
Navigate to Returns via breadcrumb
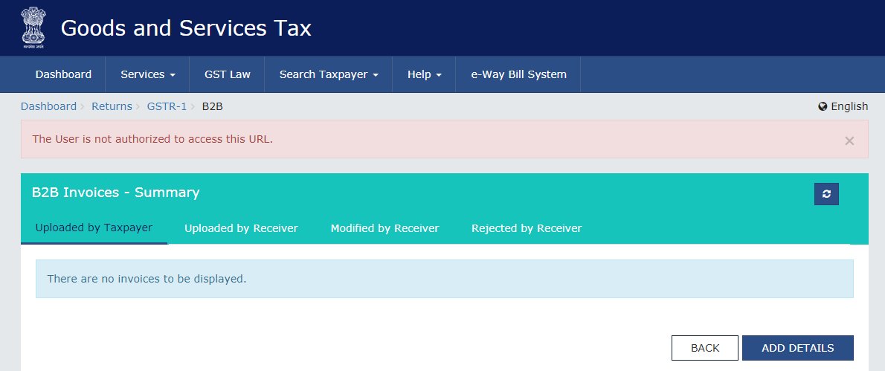coord(112,106)
